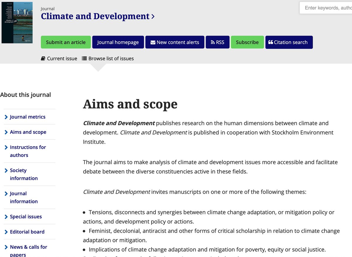Viewport: 352px width, 257px height.
Task: Click the bold italic Climate and Development text
Action: click(x=119, y=123)
